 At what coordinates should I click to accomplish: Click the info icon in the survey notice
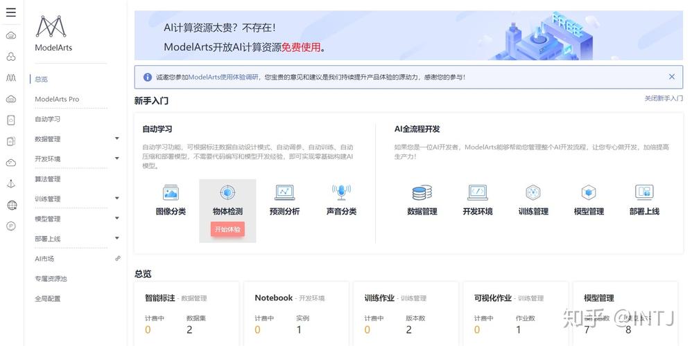pos(148,77)
